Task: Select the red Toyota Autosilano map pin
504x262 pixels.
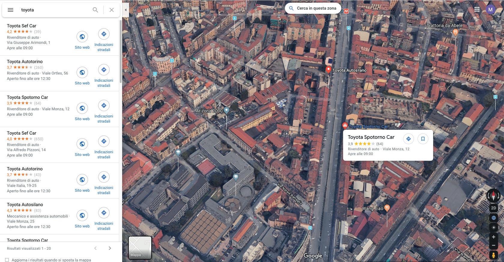Action: (x=328, y=70)
